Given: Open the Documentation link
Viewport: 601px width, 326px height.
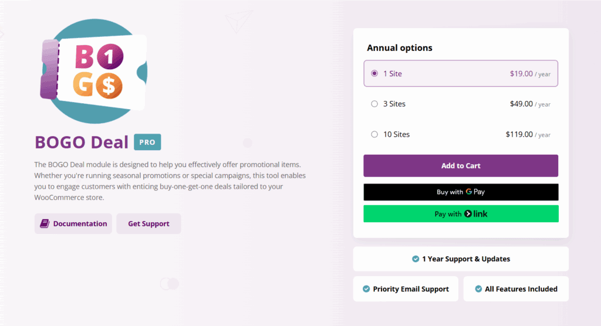Looking at the screenshot, I should tap(80, 223).
